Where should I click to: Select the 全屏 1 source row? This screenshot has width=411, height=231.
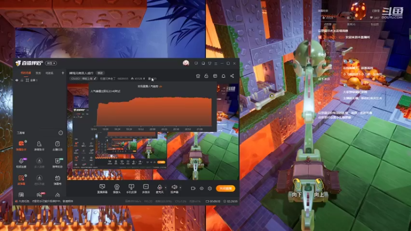(x=40, y=80)
